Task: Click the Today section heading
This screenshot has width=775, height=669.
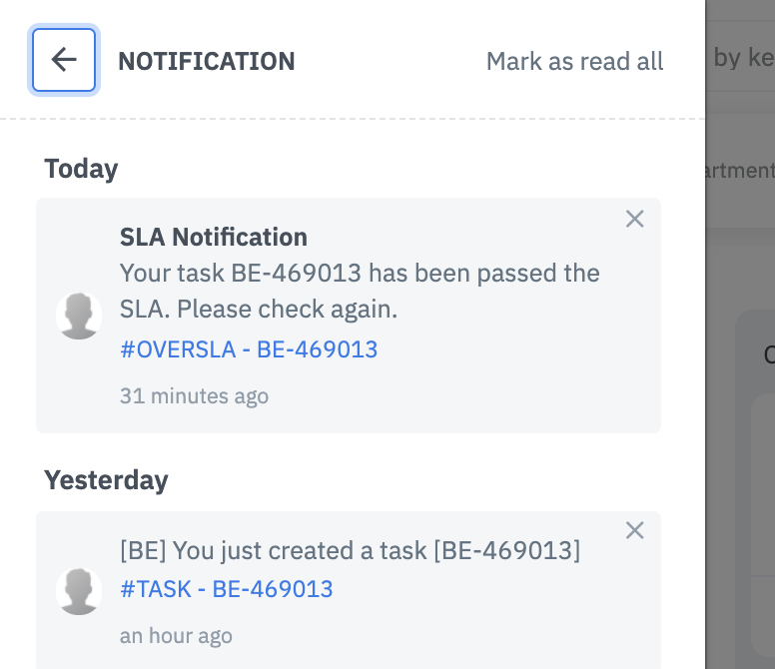Action: 81,169
